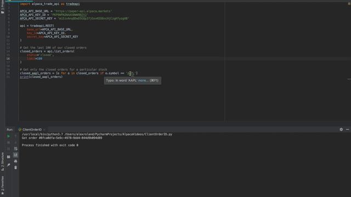The image size is (351, 197).
Task: Click the APCA_API_KEY_ID assignment line
Action: click(54, 15)
